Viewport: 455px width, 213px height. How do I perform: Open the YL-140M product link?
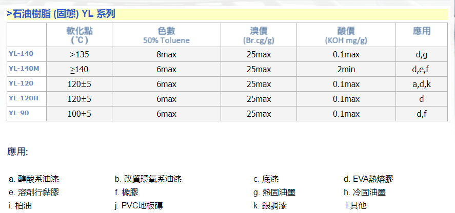coord(24,69)
